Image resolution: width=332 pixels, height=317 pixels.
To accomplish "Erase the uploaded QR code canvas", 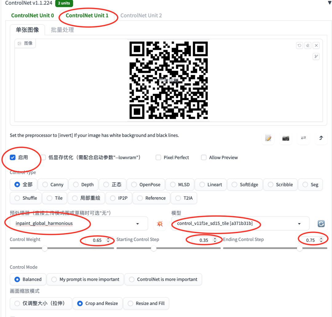I will click(x=308, y=45).
